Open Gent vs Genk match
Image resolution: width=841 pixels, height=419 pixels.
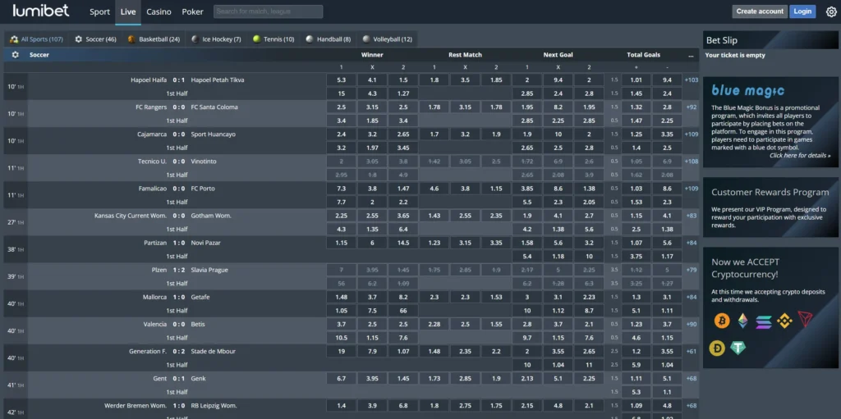(x=180, y=379)
